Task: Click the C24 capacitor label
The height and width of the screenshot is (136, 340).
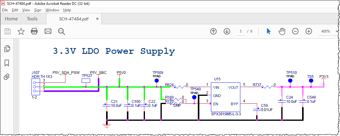Action: tap(290, 97)
